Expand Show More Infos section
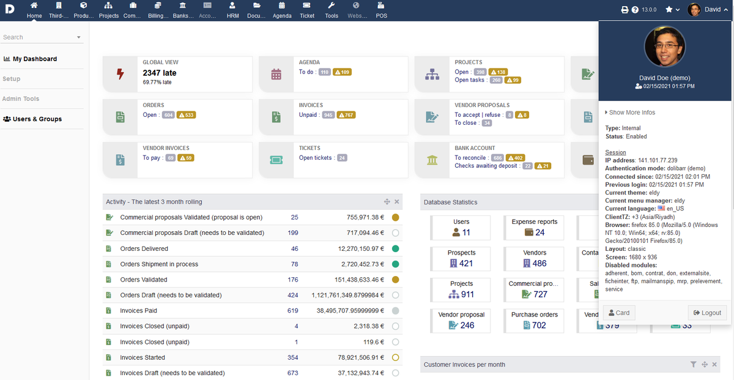The height and width of the screenshot is (380, 734). pyautogui.click(x=630, y=113)
